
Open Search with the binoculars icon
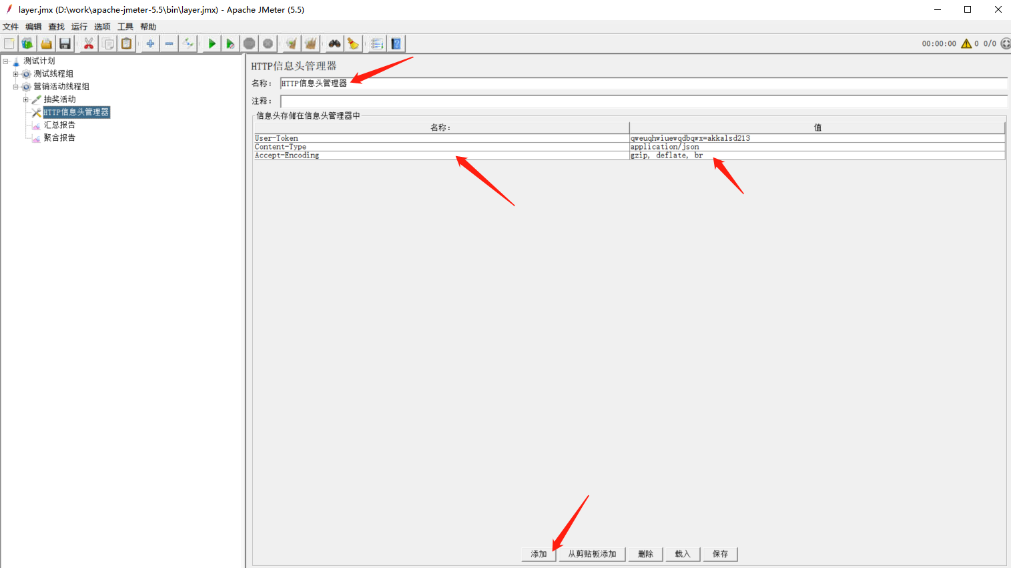click(334, 43)
